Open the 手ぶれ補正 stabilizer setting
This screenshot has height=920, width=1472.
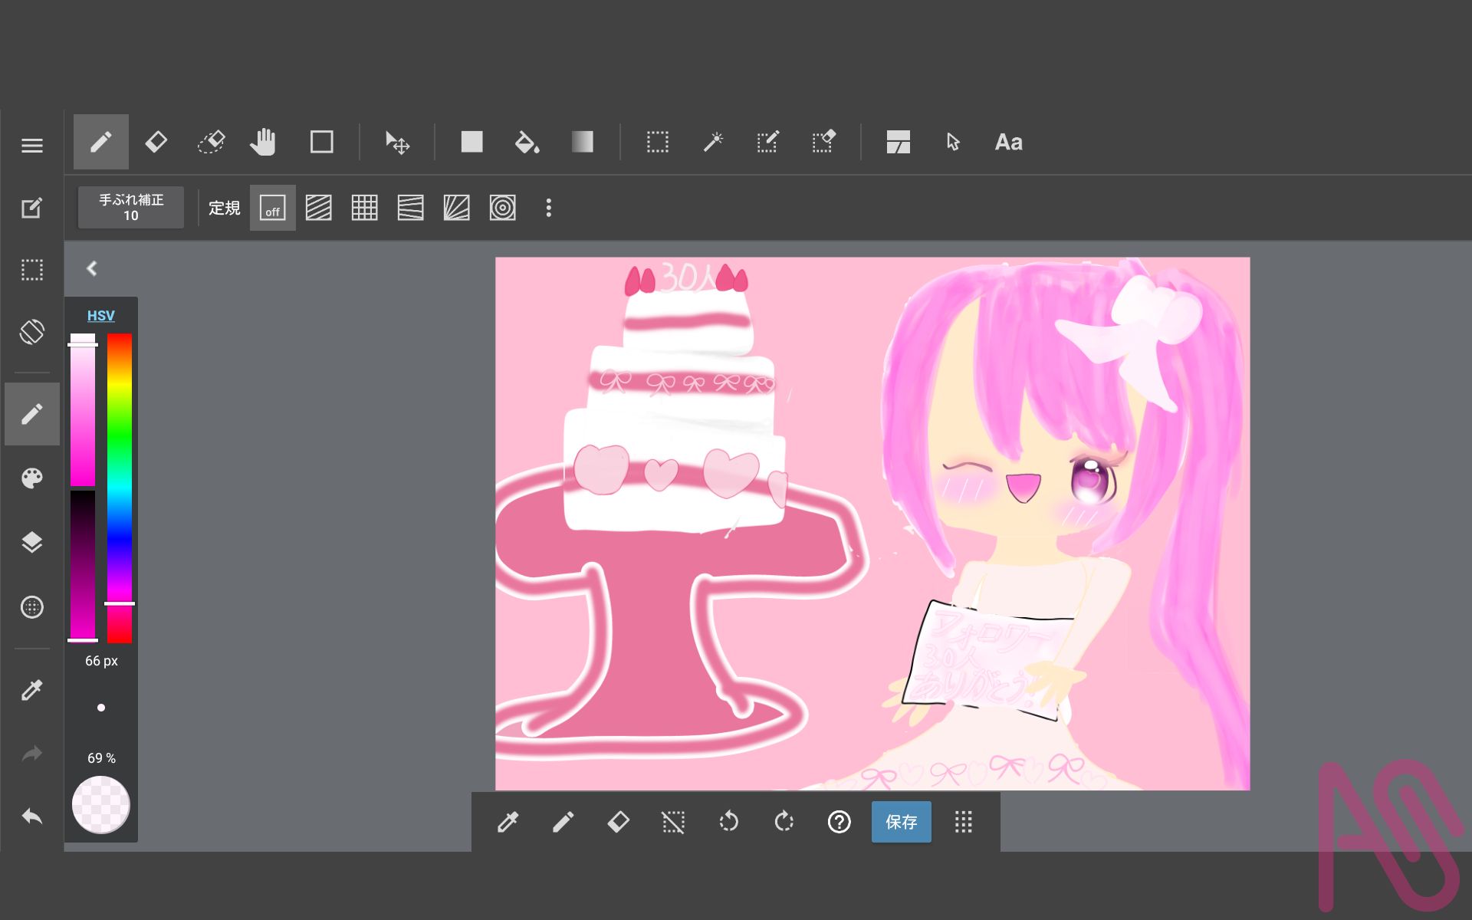tap(131, 208)
